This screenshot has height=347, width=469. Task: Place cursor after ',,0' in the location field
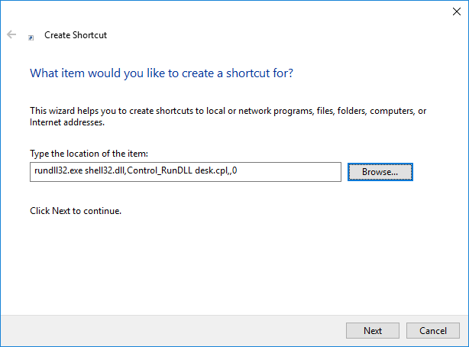238,170
